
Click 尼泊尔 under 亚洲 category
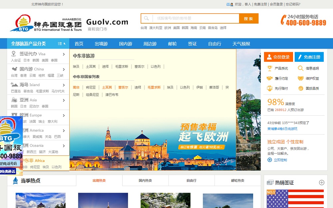34,106
